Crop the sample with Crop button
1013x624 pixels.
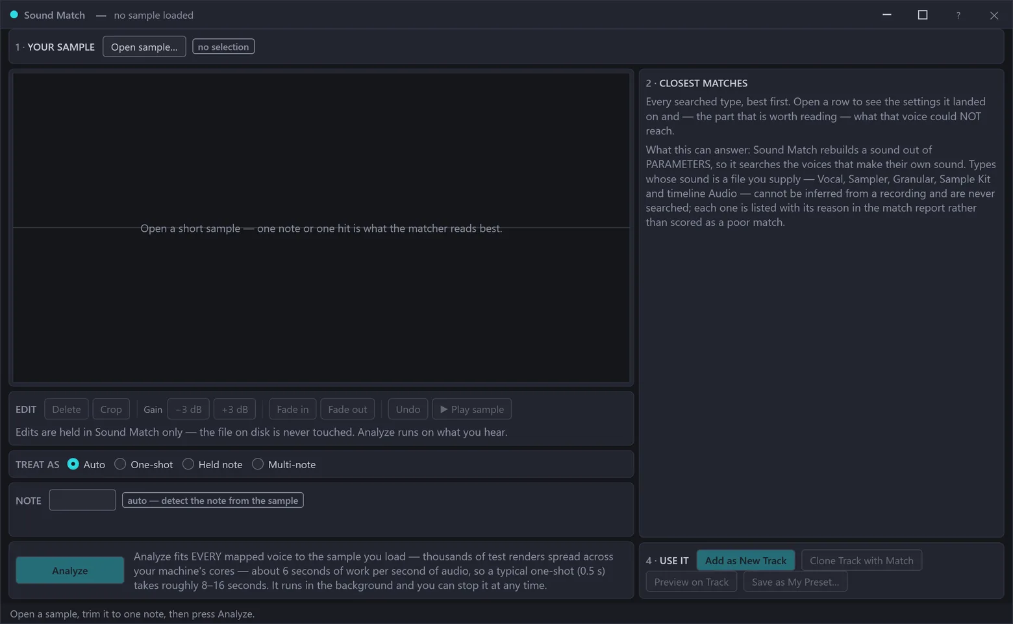pos(111,409)
